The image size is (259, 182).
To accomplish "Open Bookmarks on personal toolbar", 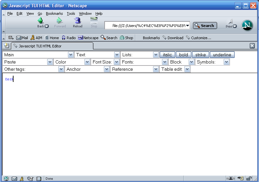I will click(151, 38).
